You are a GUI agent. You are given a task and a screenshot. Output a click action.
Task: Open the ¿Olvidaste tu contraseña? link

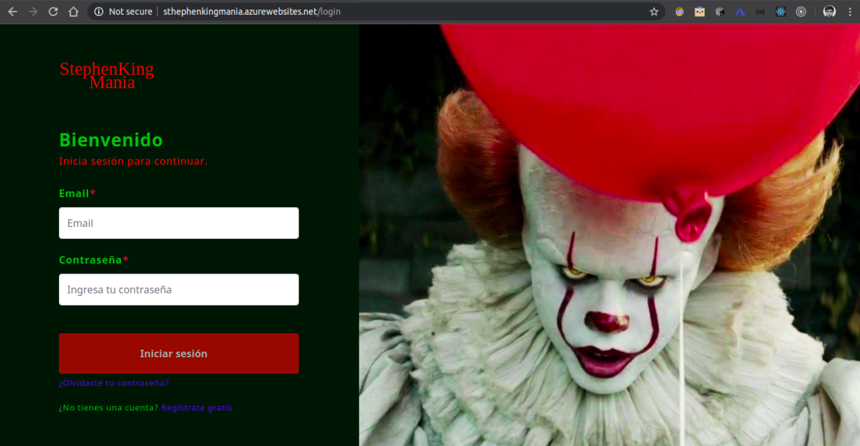click(114, 383)
